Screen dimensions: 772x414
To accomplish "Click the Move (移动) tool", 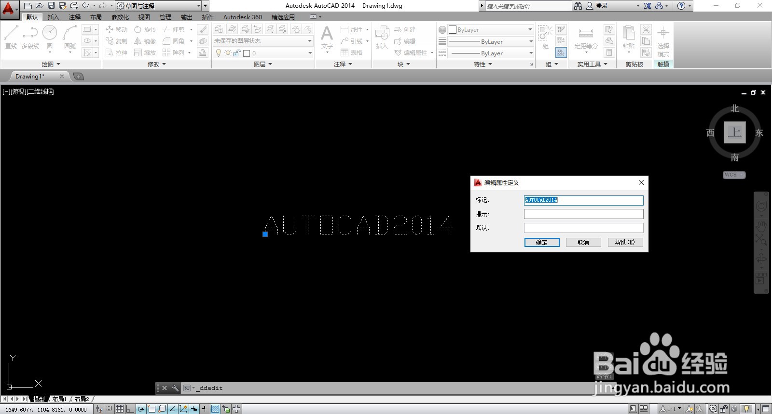I will (x=116, y=29).
